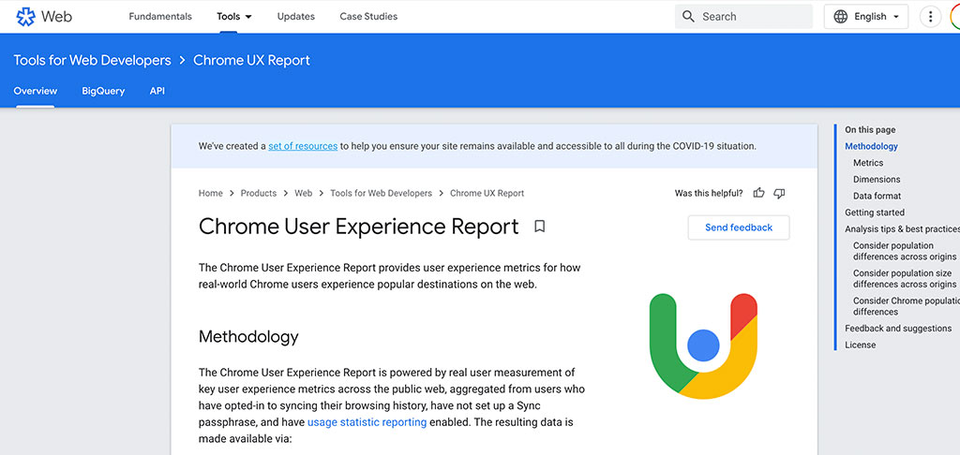The width and height of the screenshot is (960, 455).
Task: Click the search magnifier icon
Action: (688, 17)
